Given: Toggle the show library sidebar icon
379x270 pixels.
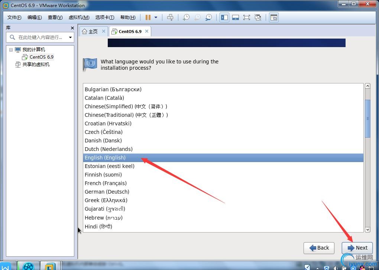Looking at the screenshot, I should 224,17.
